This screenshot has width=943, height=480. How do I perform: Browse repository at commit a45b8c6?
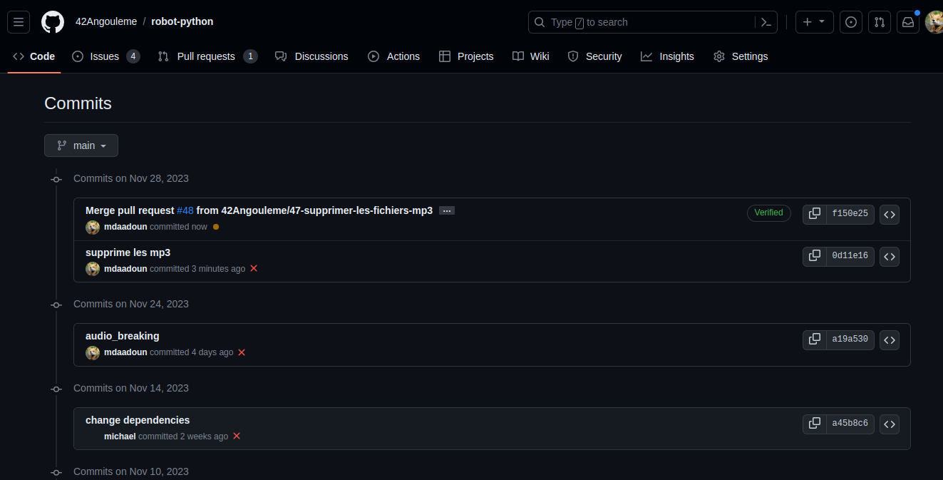(x=890, y=424)
